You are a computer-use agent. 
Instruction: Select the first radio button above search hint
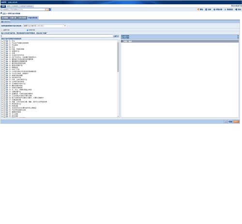click(2, 30)
